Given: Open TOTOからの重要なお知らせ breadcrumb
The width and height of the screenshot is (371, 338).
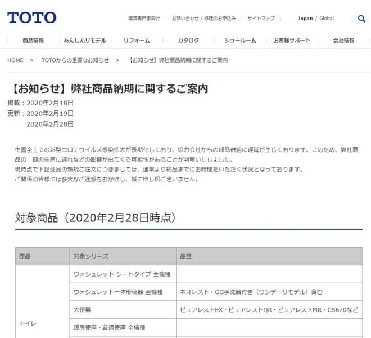Looking at the screenshot, I should [75, 60].
